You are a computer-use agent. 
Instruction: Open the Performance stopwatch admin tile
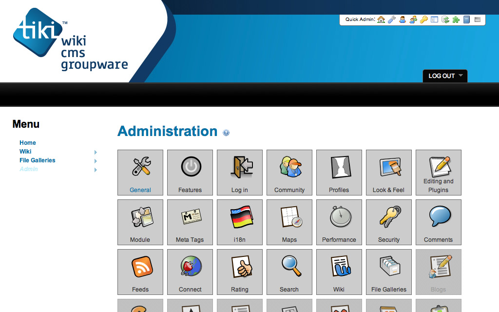pyautogui.click(x=339, y=222)
